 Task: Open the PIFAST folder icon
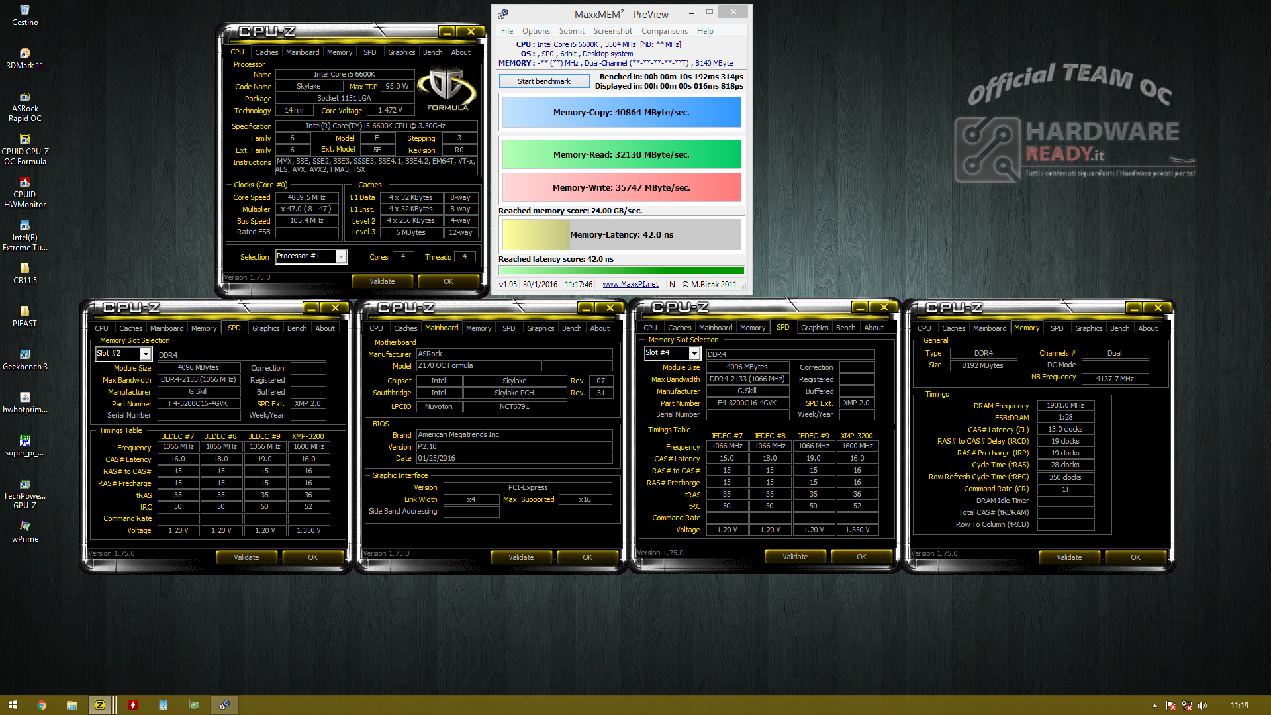pos(24,316)
